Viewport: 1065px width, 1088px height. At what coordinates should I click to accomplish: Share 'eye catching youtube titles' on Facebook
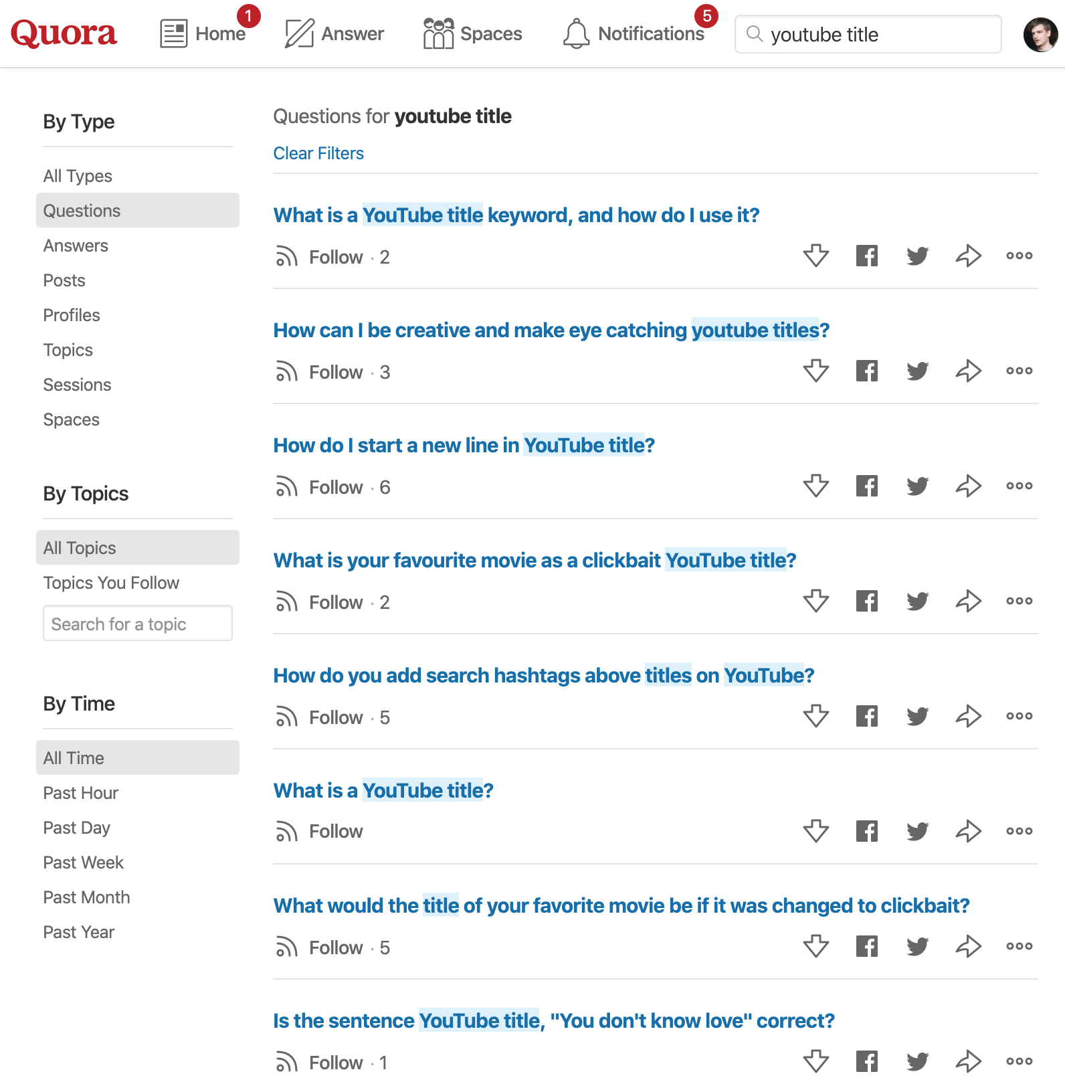click(867, 371)
